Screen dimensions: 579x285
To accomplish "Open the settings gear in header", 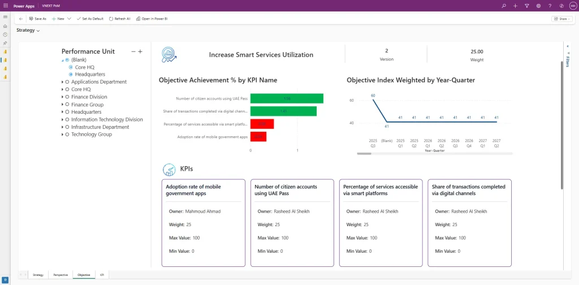I will (538, 6).
